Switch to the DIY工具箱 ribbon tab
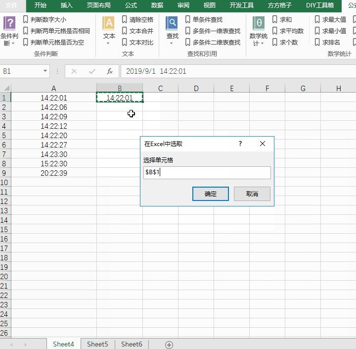The width and height of the screenshot is (356, 349). [320, 5]
